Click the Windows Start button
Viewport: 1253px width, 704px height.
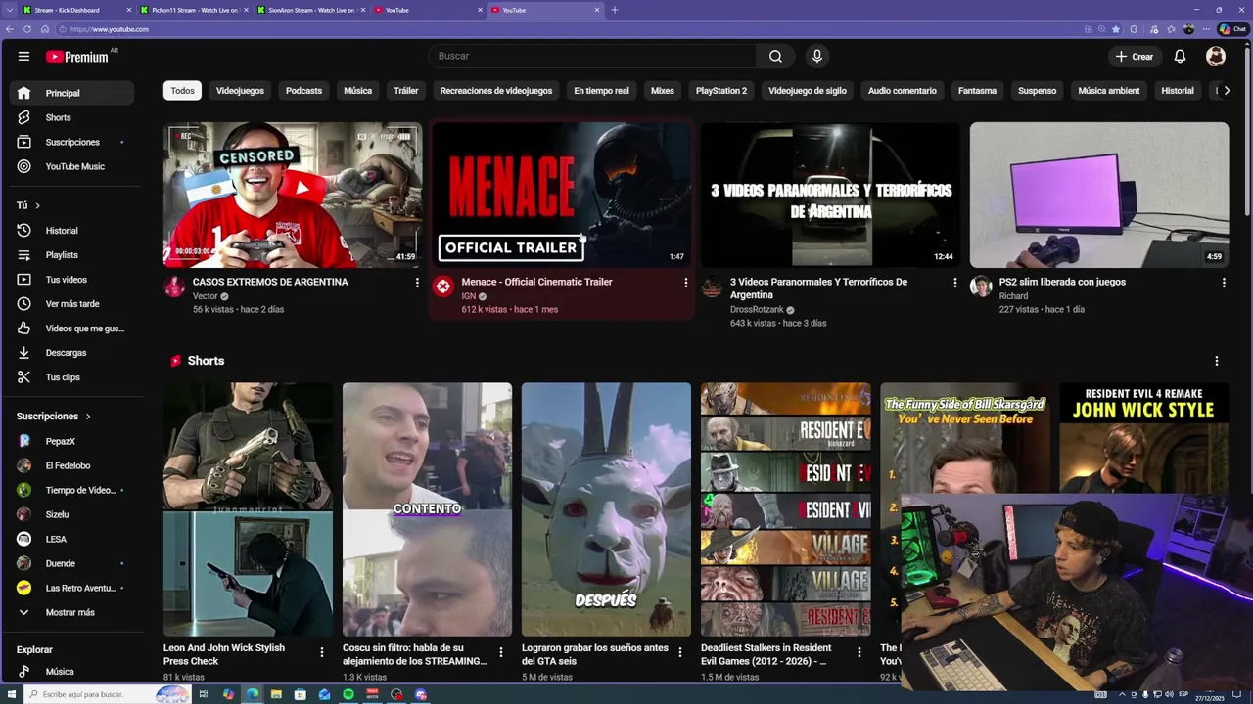coord(10,694)
